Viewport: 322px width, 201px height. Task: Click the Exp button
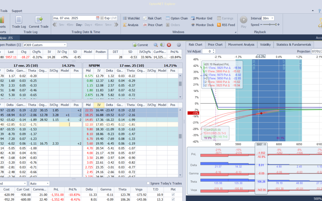pos(107,18)
